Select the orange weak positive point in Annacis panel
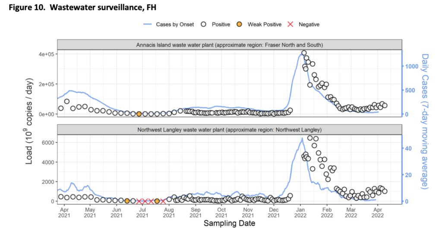Image resolution: width=442 pixels, height=237 pixels. [139, 114]
